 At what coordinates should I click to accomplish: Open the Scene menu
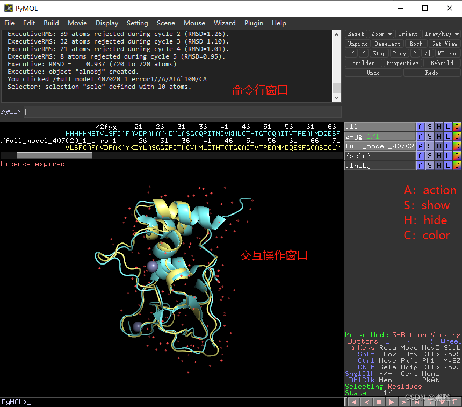pos(166,23)
